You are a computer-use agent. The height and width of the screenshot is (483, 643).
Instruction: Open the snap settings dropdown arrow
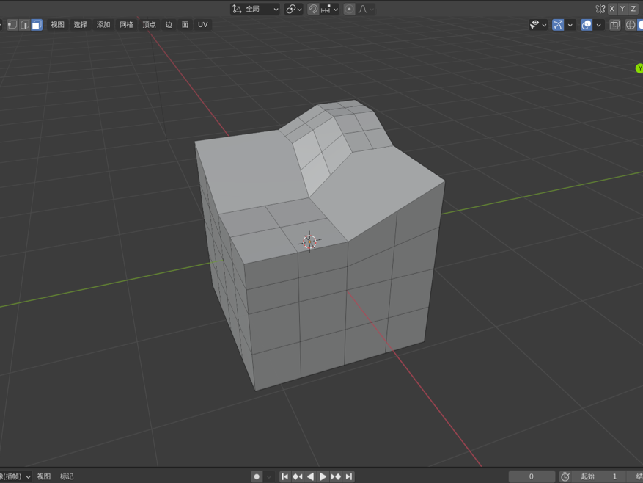click(336, 9)
